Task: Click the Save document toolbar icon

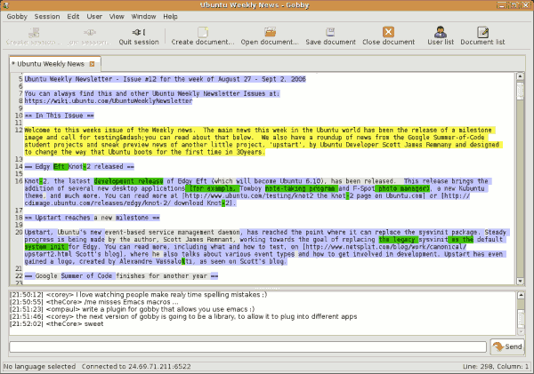Action: click(x=329, y=36)
